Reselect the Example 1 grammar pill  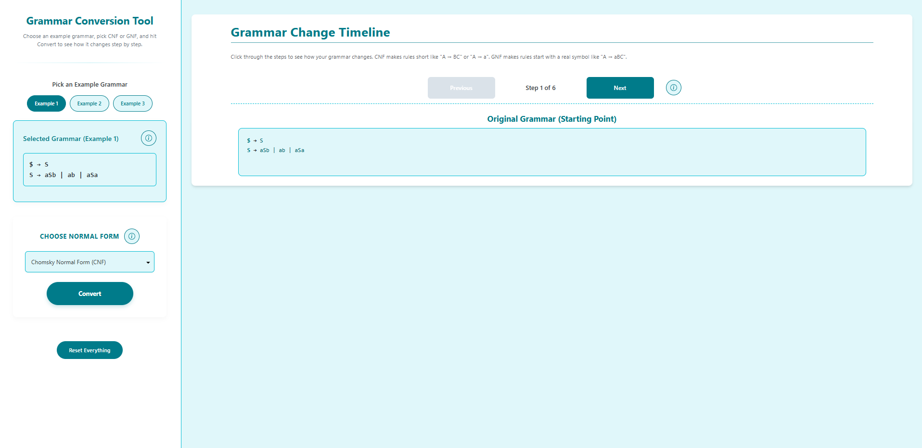pyautogui.click(x=46, y=103)
